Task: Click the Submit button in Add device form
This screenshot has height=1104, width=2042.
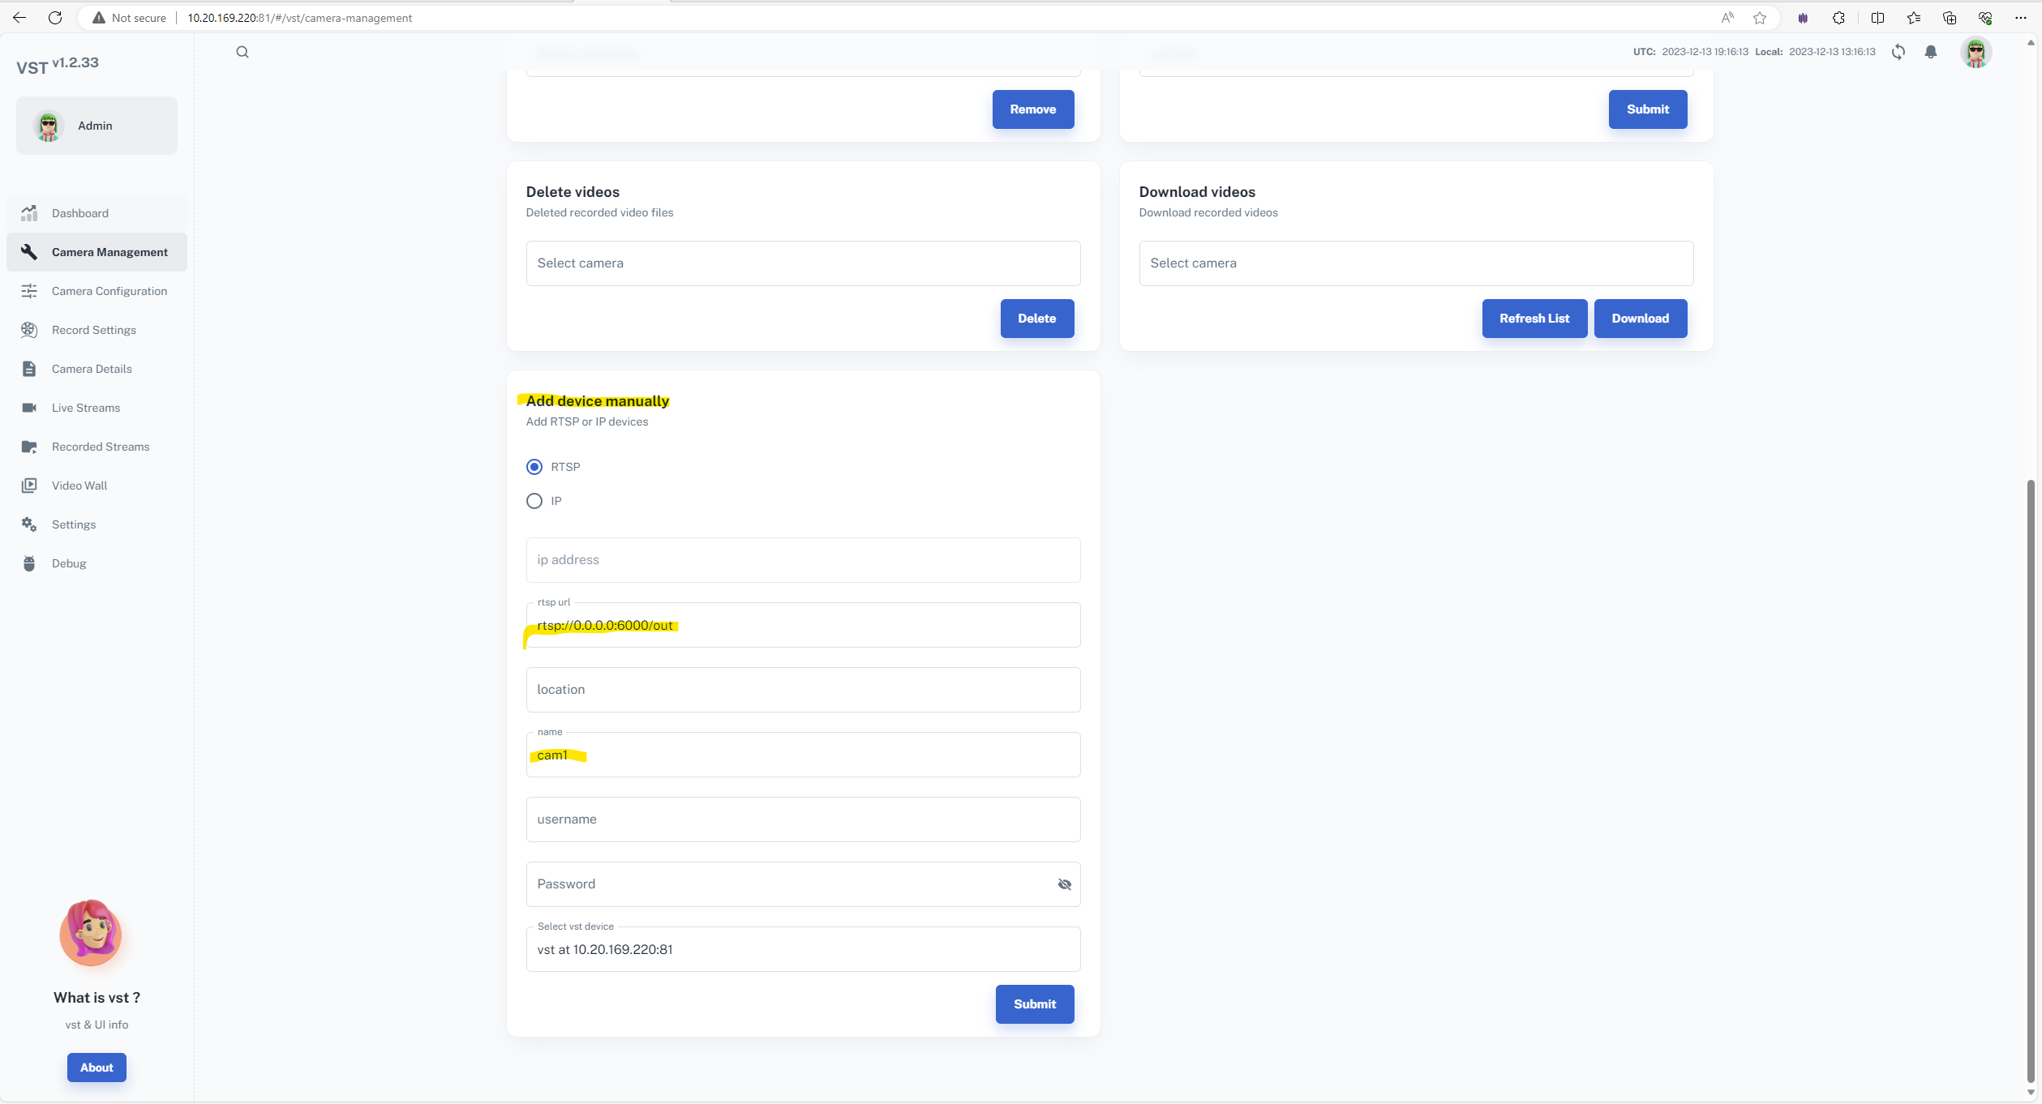Action: click(1035, 1003)
